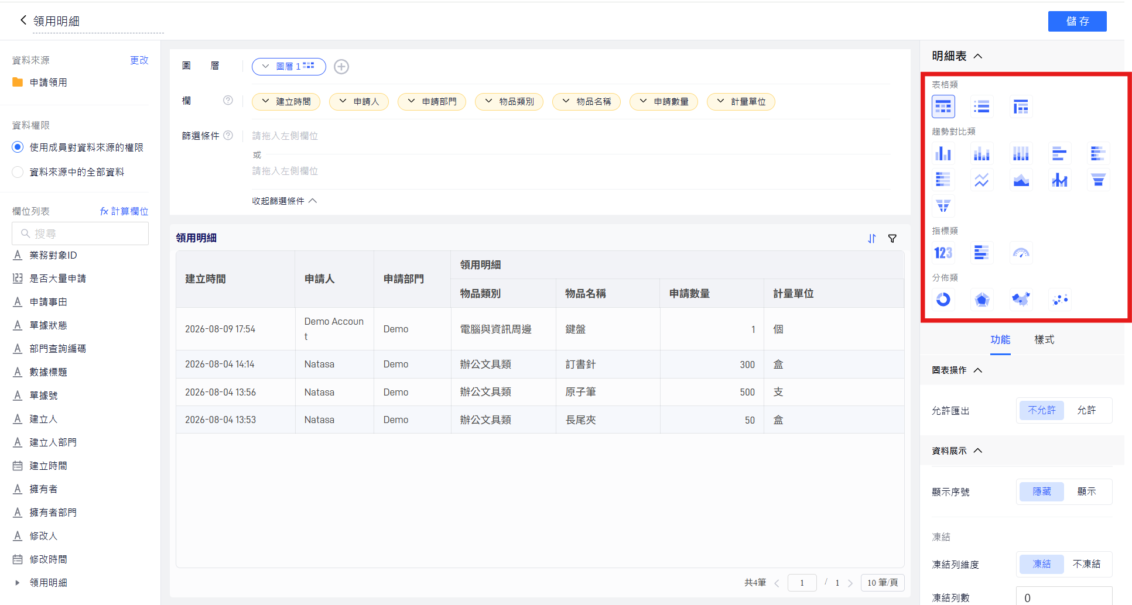
Task: Select the map chart type
Action: 1021,300
